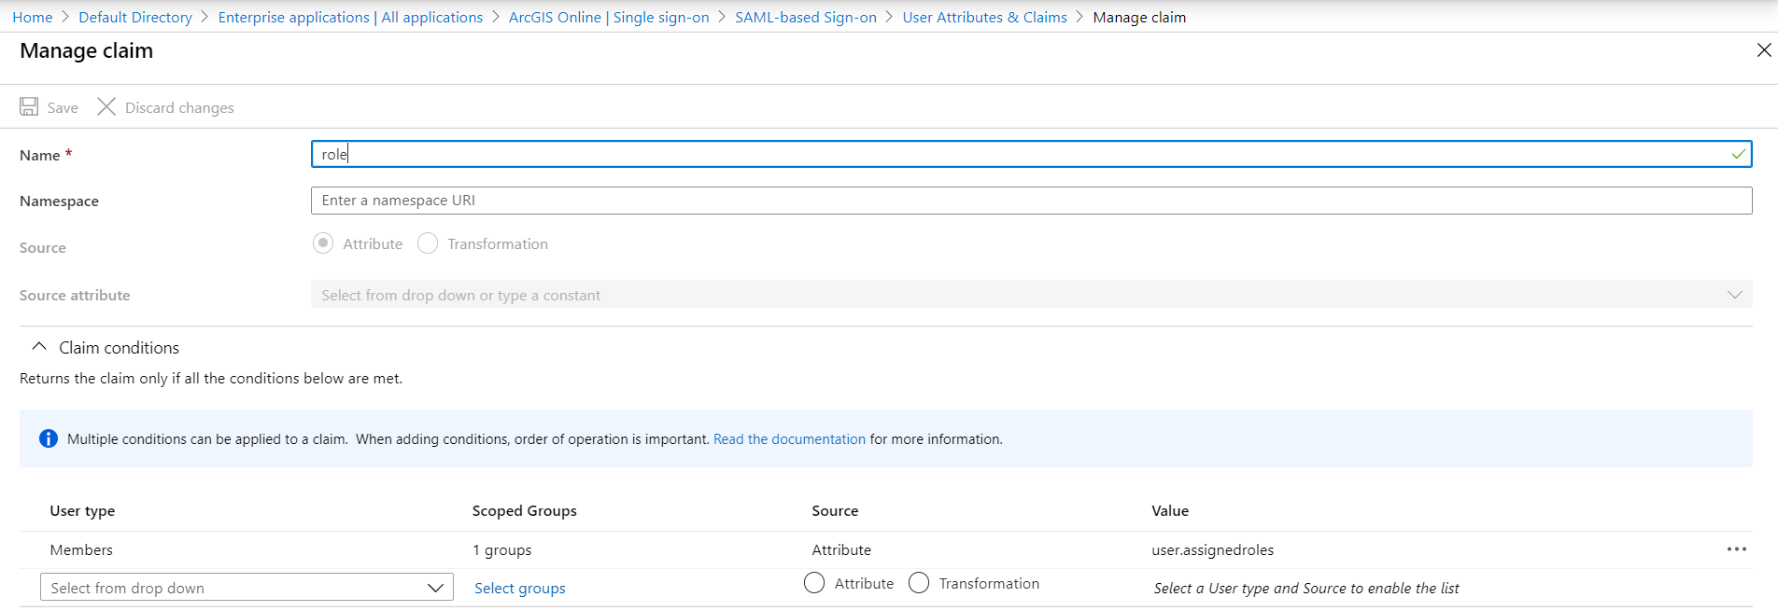1778x611 pixels.
Task: Click the info icon in the conditions banner
Action: click(x=49, y=438)
